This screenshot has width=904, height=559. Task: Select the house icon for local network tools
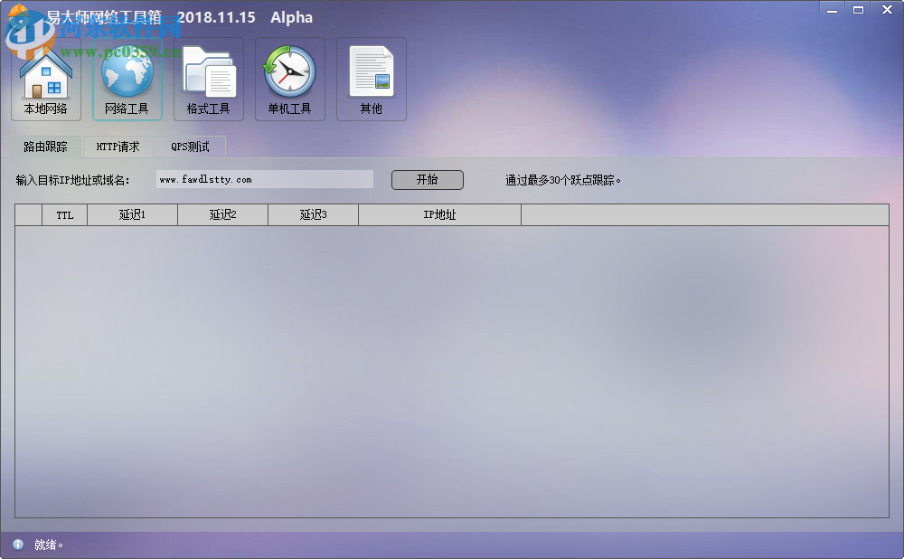45,68
